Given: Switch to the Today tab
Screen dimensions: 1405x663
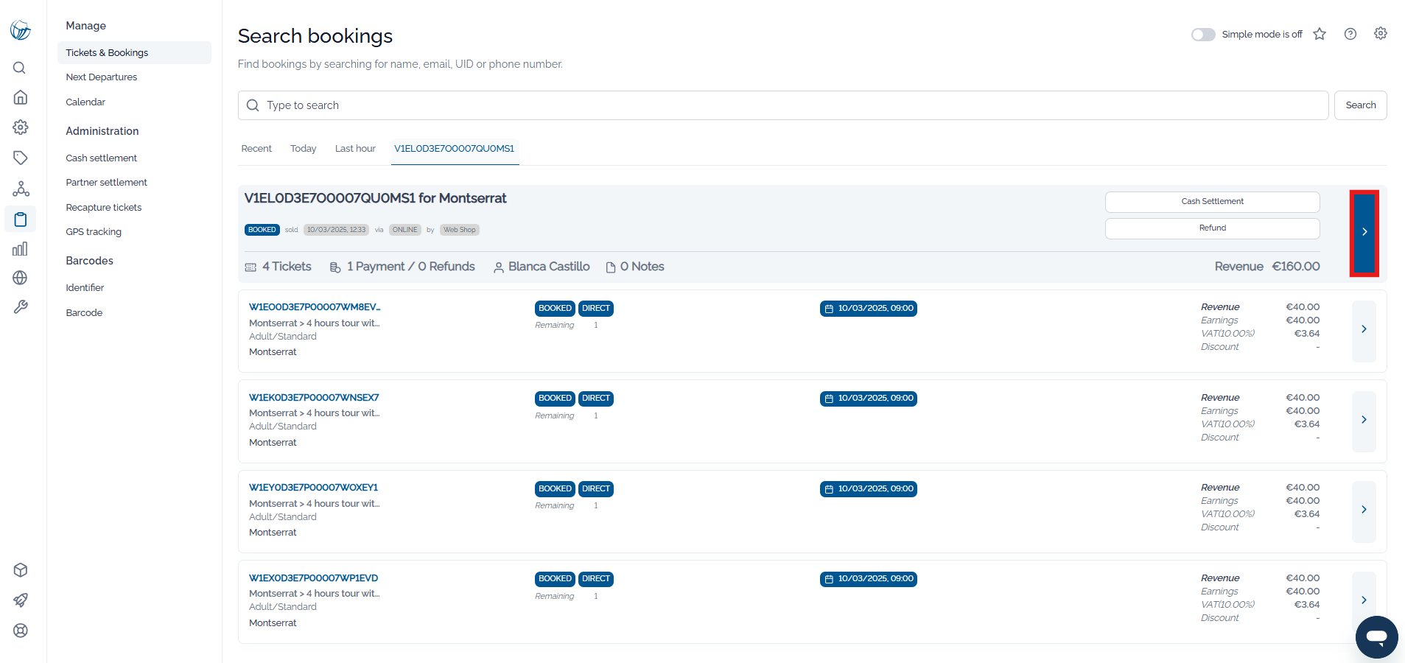Looking at the screenshot, I should [x=303, y=149].
